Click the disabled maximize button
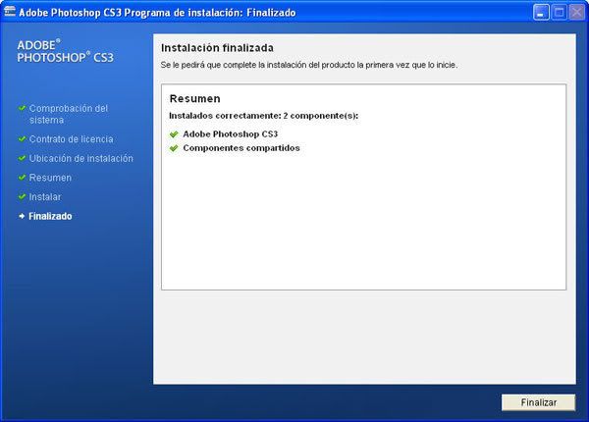Screen dimensions: 589x422 coord(559,13)
